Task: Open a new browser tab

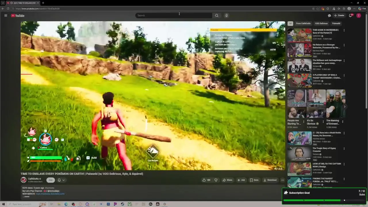Action: click(43, 3)
